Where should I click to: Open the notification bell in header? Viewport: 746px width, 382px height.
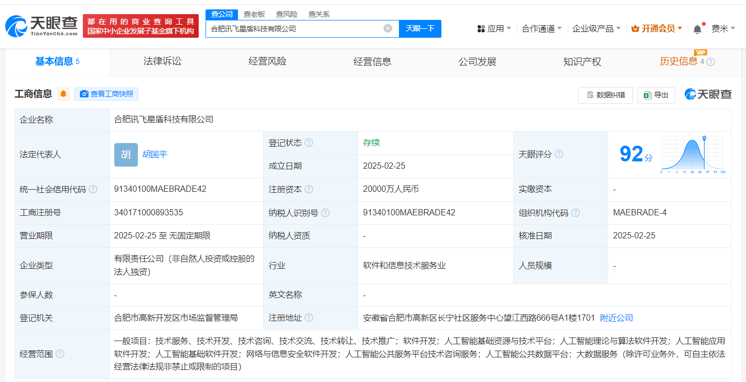pyautogui.click(x=697, y=29)
